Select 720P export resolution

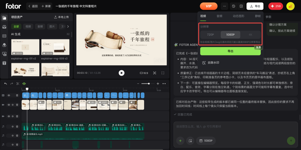coord(210,35)
